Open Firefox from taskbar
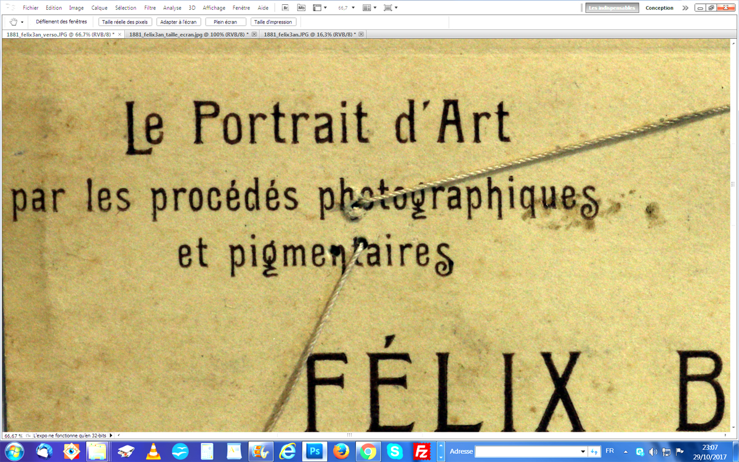Viewport: 739px width, 462px height. pos(341,452)
